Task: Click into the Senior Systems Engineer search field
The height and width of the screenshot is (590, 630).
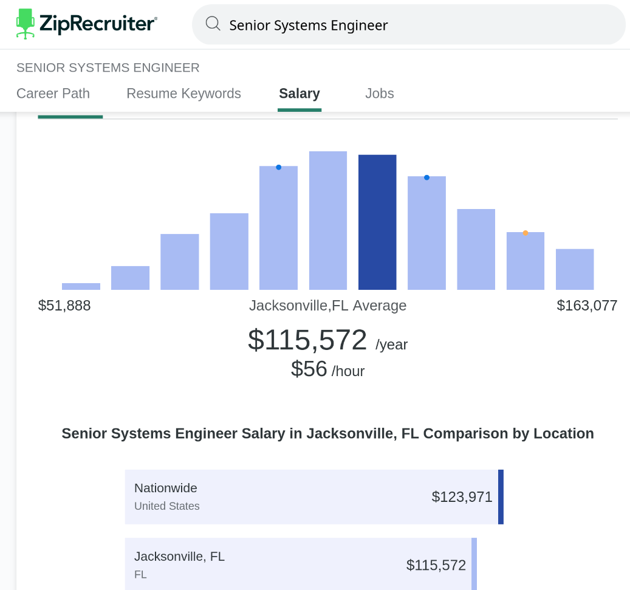Action: 409,24
